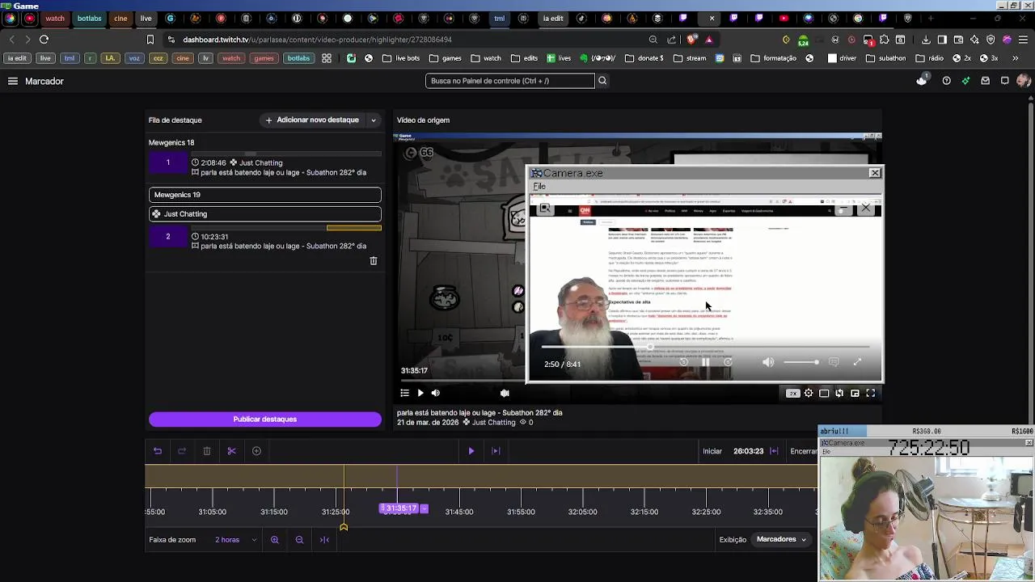This screenshot has height=582, width=1035.
Task: Expand the arrow beside the 31:35:17 playhead
Action: point(425,508)
